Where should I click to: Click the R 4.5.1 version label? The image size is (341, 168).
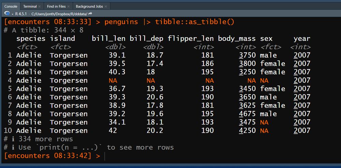(21, 14)
